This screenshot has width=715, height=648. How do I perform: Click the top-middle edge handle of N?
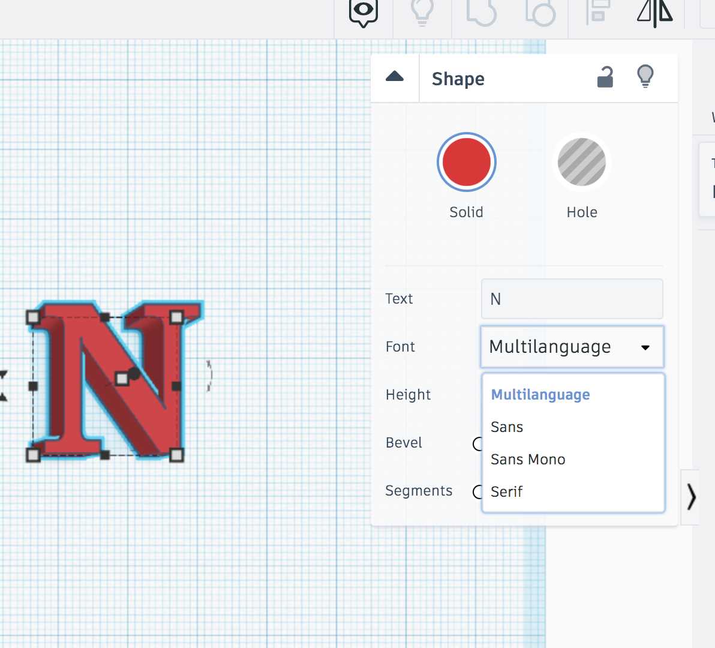[x=104, y=317]
